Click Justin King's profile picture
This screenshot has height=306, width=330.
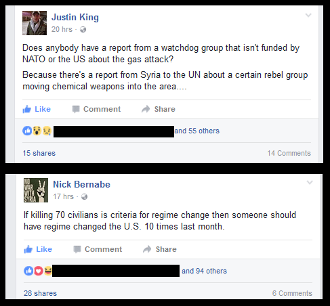(x=35, y=23)
